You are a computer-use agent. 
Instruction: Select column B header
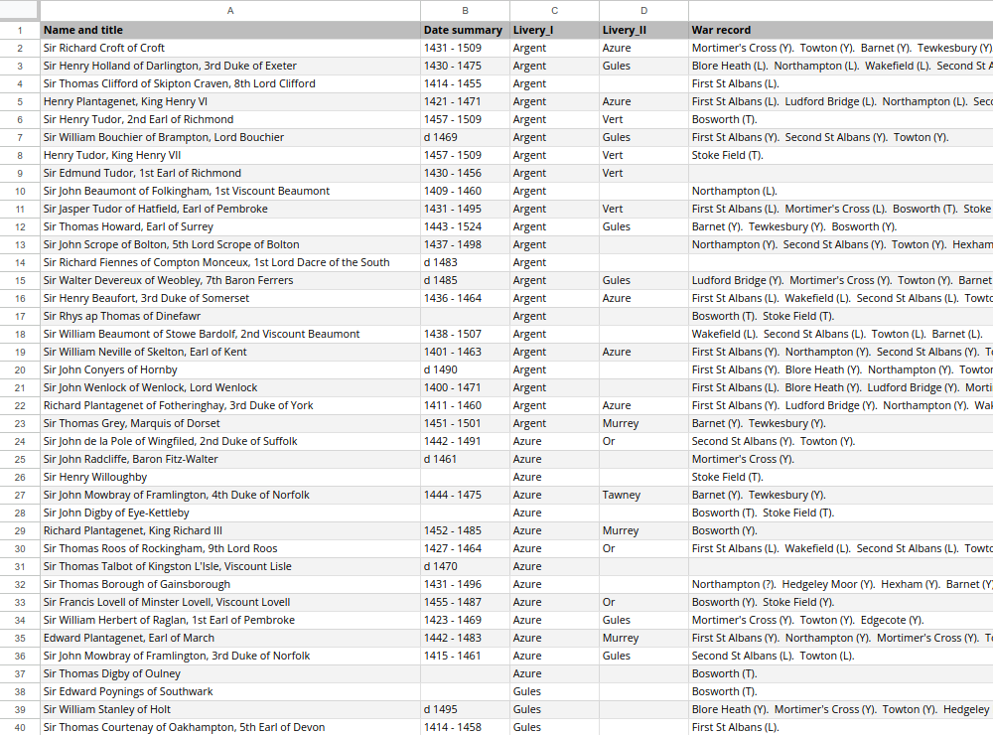pyautogui.click(x=465, y=10)
